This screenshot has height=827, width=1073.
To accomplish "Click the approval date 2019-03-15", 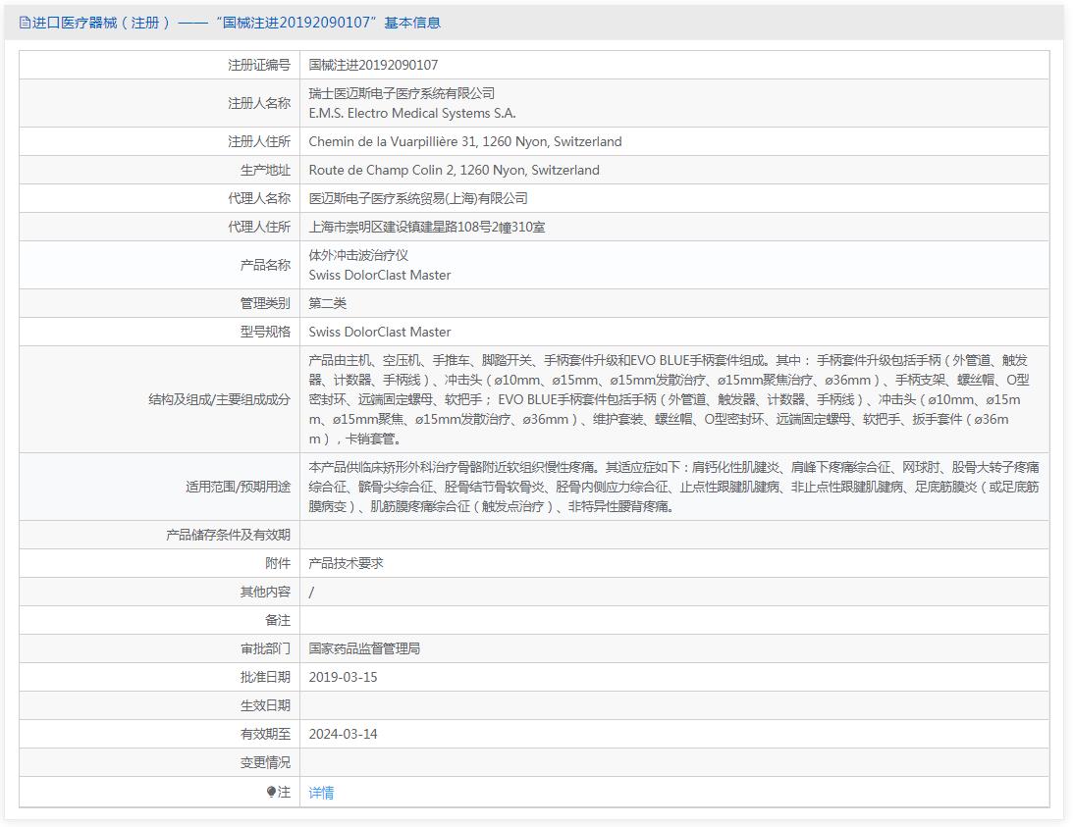I will (x=343, y=677).
